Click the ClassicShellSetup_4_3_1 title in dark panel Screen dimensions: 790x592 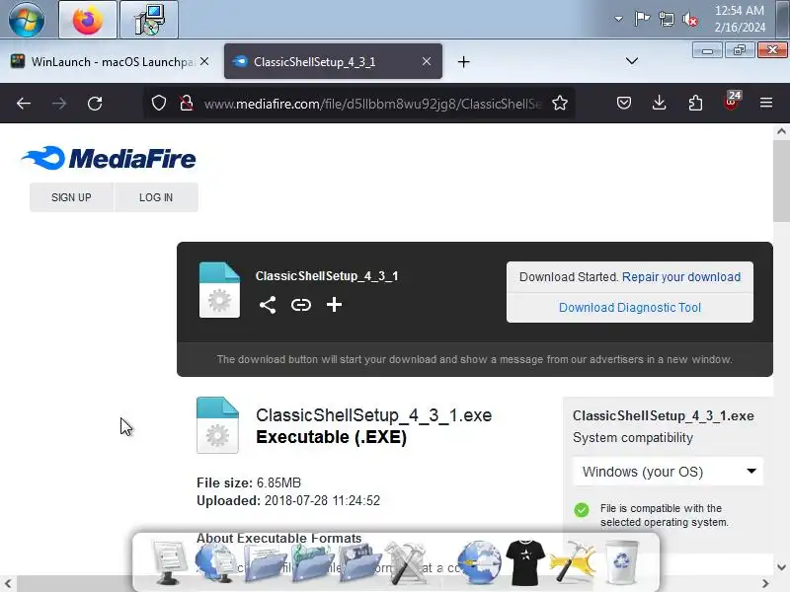click(327, 276)
